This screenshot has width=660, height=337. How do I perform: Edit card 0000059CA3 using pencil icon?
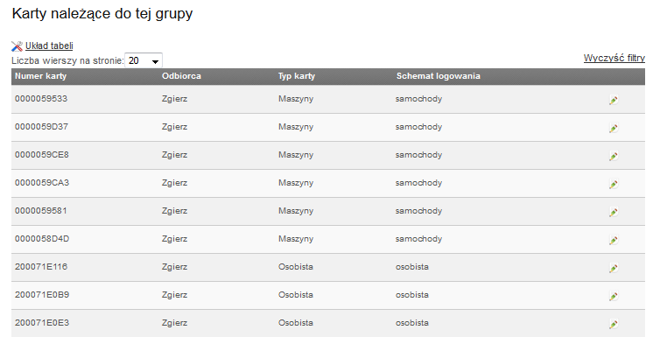(614, 184)
